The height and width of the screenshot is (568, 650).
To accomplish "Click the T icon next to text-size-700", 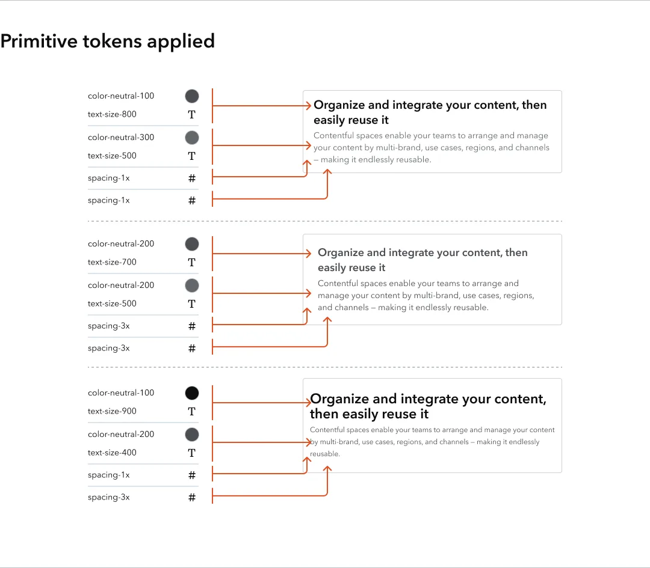I will click(191, 263).
